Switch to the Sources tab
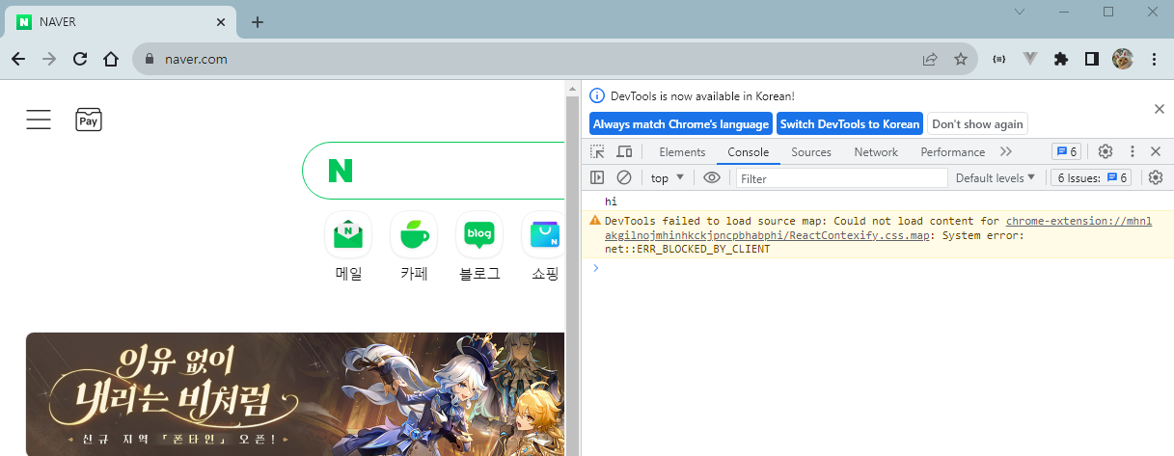This screenshot has width=1174, height=456. 811,151
